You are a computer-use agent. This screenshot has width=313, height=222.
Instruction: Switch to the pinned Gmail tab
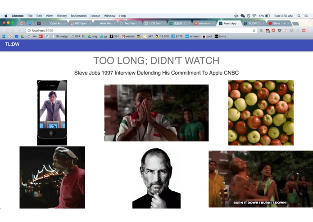[x=21, y=23]
